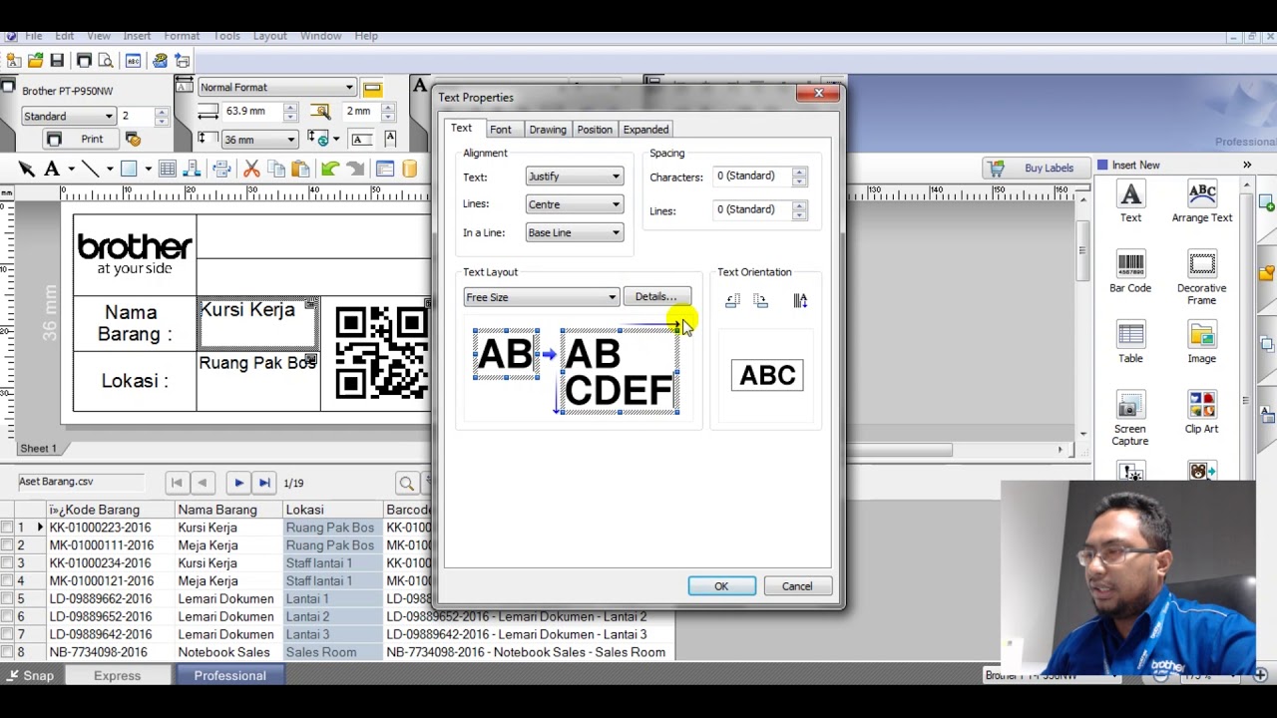Viewport: 1277px width, 718px height.
Task: Click the Copy icon in edit toolbar
Action: pos(276,169)
